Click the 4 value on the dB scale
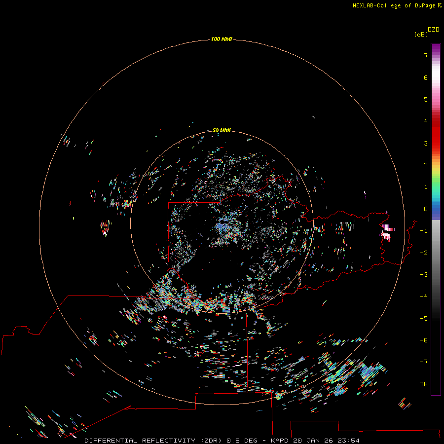This screenshot has width=444, height=444. (426, 121)
